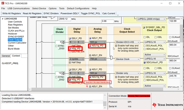184x110 pixels.
Task: Click SYNC Dividers button
Action: (x=51, y=13)
